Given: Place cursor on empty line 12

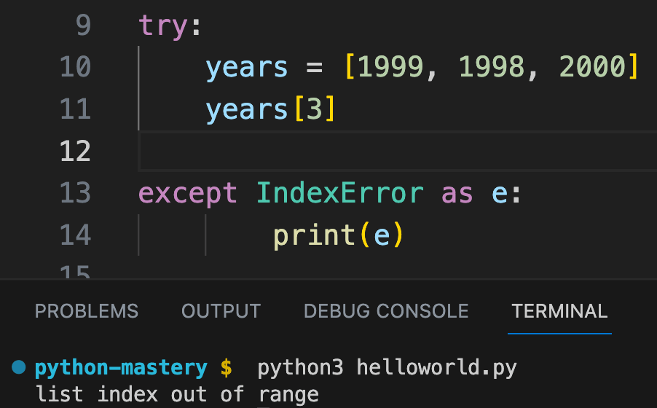Looking at the screenshot, I should coord(364,151).
